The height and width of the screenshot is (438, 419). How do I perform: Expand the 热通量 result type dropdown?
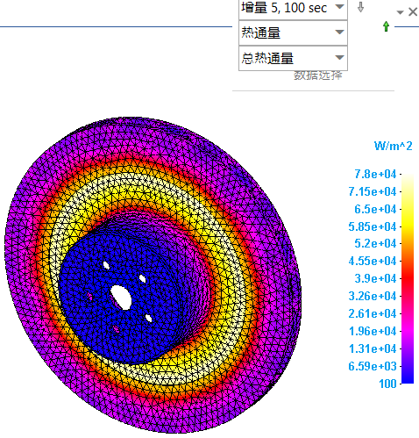(293, 32)
